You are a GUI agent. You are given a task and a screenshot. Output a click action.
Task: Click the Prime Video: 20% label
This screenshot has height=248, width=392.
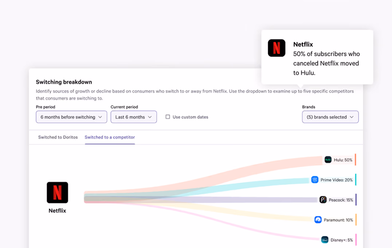(x=337, y=180)
